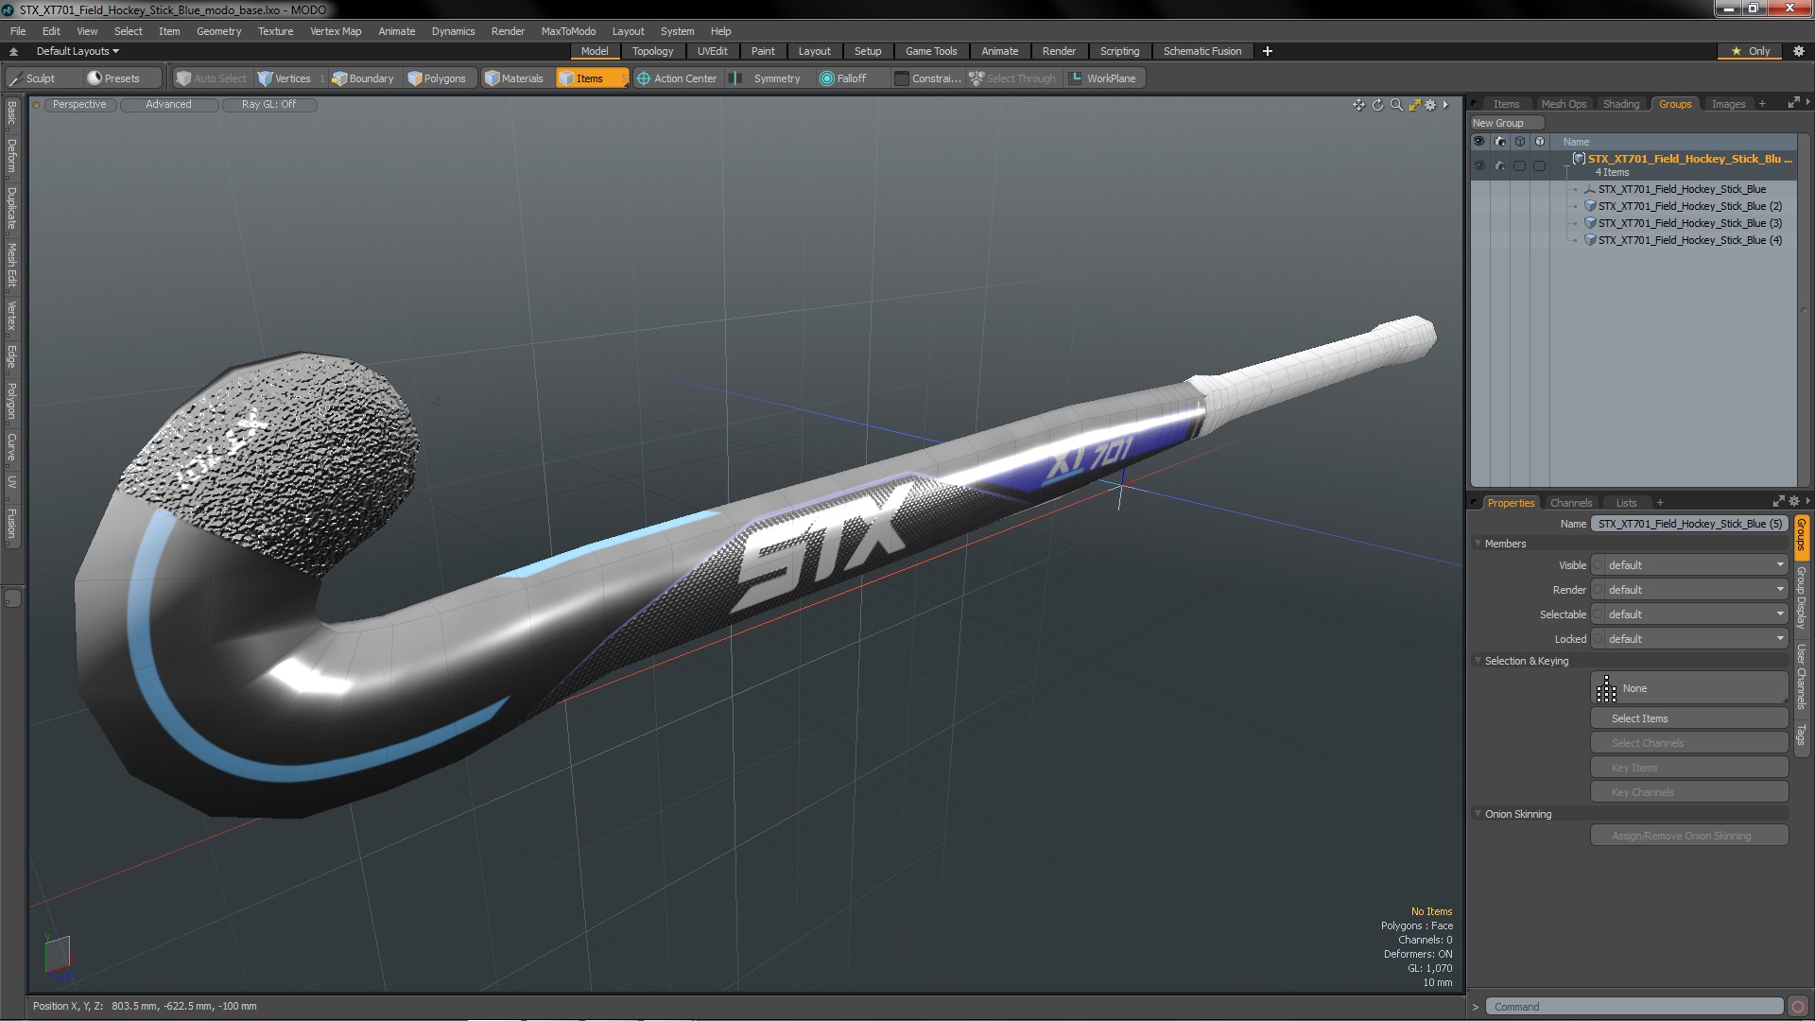The image size is (1815, 1021).
Task: Expand the Groups panel with the diagonal arrows icon
Action: [1793, 103]
